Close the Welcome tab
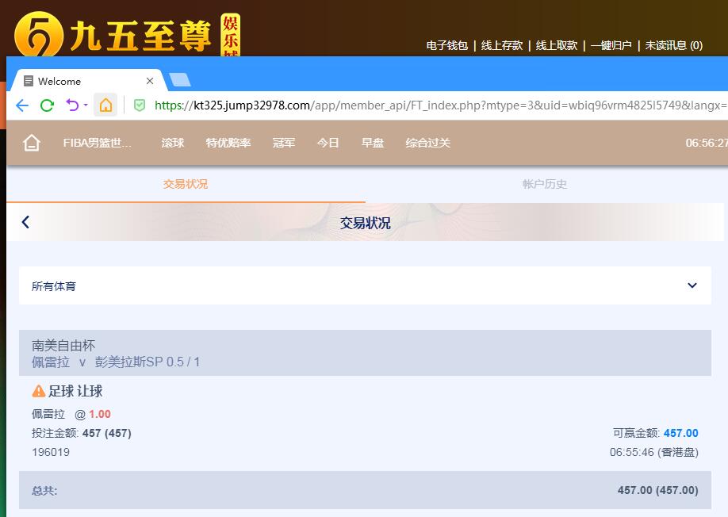The height and width of the screenshot is (517, 728). pos(150,81)
